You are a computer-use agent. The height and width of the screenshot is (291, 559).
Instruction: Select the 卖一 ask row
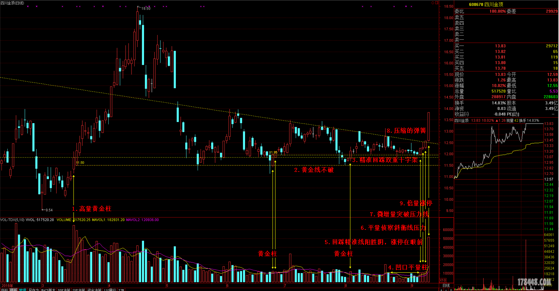[506, 40]
